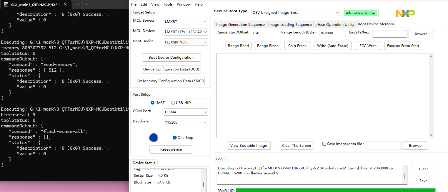Select the UART port option
This screenshot has width=448, height=192.
[153, 102]
